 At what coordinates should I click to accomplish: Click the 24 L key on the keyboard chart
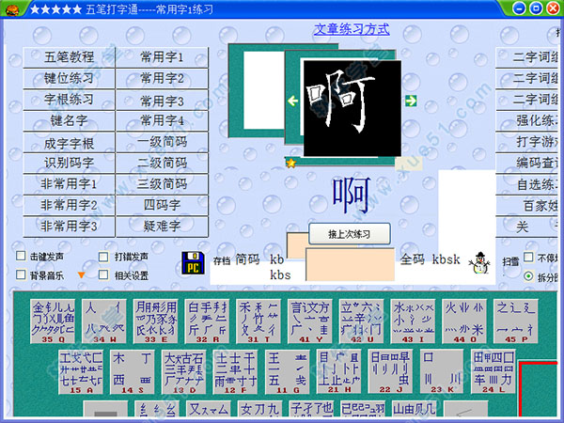(x=493, y=372)
